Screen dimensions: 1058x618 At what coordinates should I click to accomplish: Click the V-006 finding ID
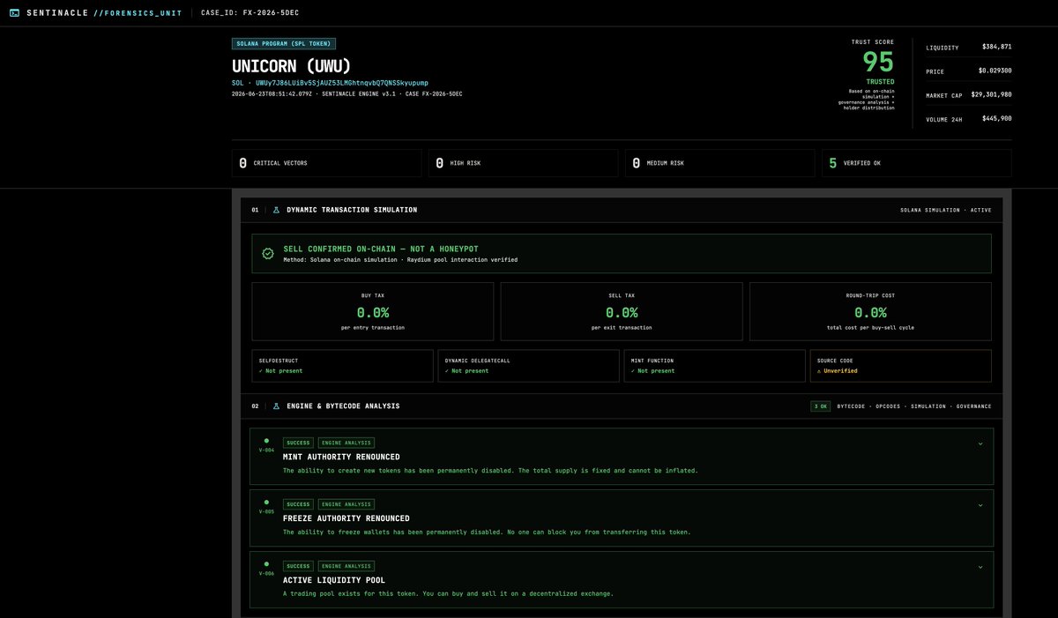point(266,574)
